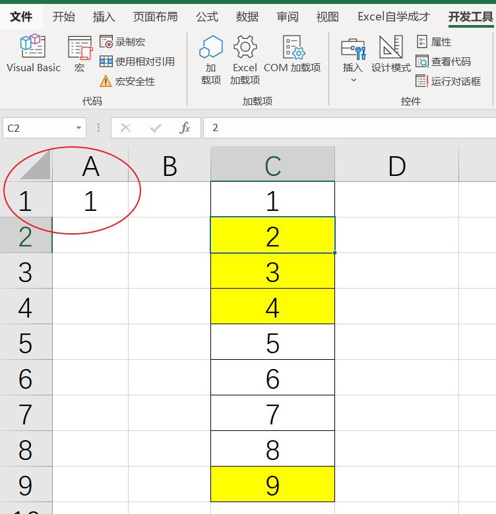Toggle 设计模式 design mode

[x=390, y=54]
